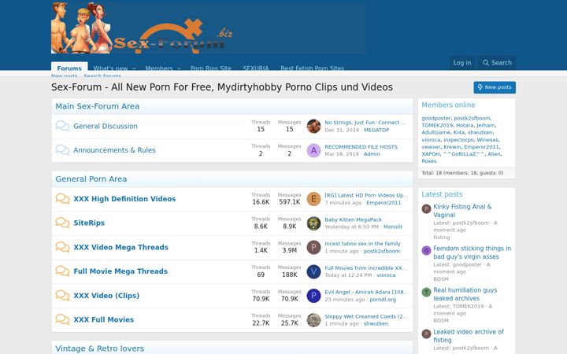This screenshot has width=567, height=354.
Task: Click the XXX Full Movies bubble icon
Action: click(62, 319)
